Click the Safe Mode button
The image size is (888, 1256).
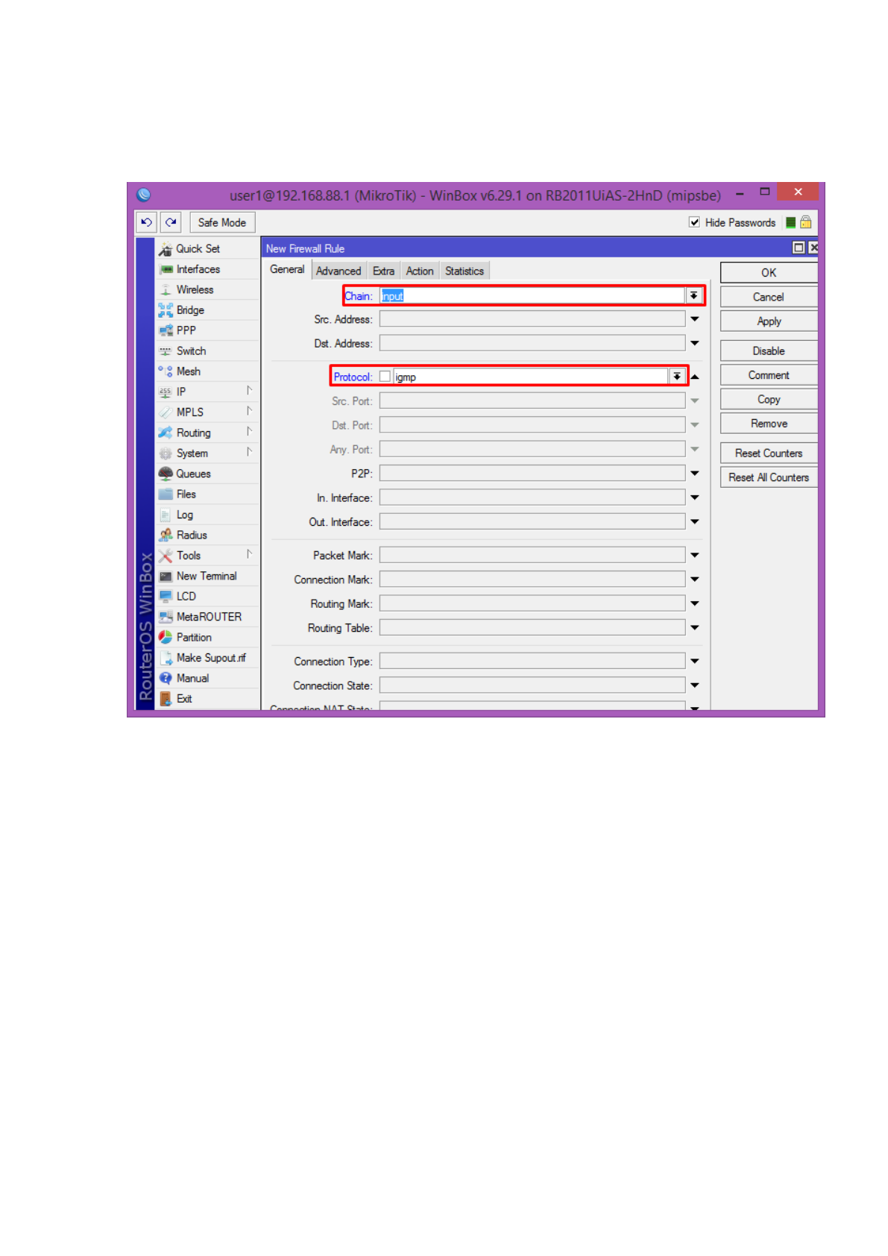[222, 222]
